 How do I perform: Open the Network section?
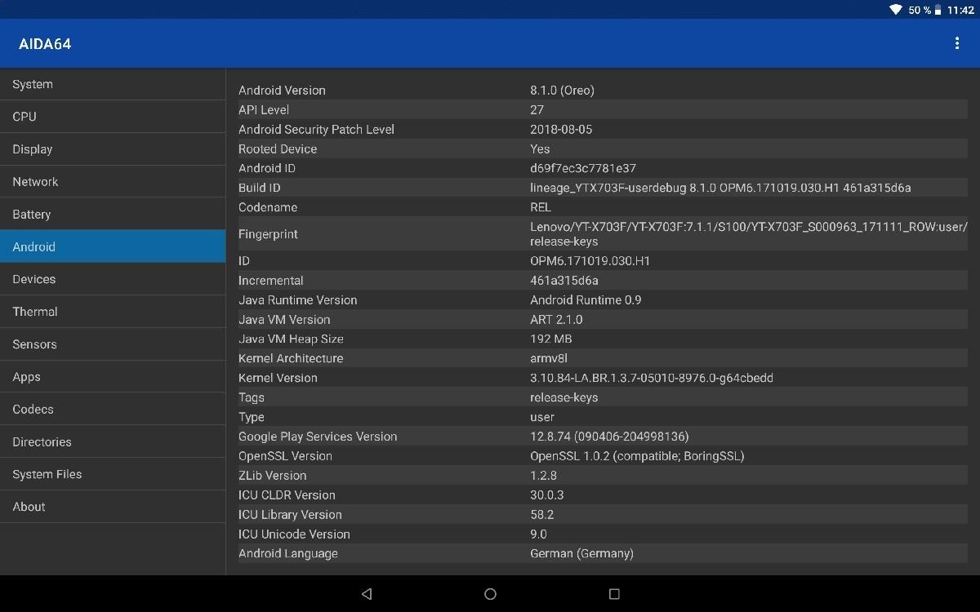[113, 182]
